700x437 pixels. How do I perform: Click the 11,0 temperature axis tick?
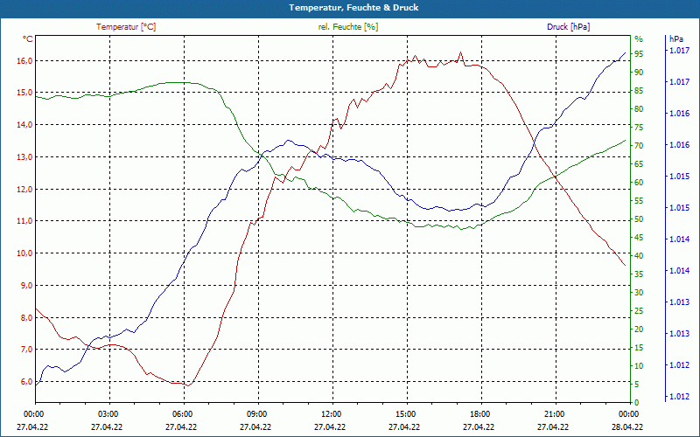click(25, 221)
